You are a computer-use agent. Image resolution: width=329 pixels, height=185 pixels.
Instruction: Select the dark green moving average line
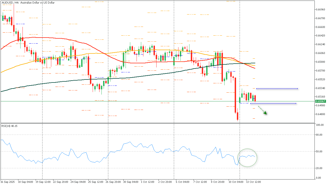click(82, 80)
